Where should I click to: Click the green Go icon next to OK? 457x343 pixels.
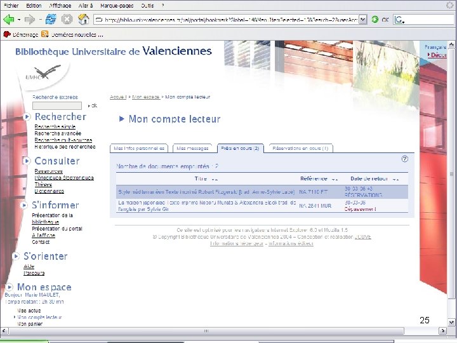click(375, 20)
